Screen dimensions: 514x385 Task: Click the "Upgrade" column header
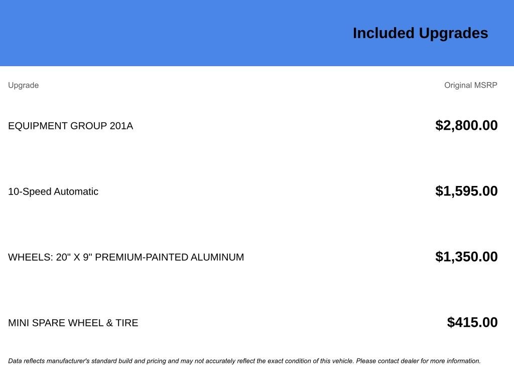point(23,85)
